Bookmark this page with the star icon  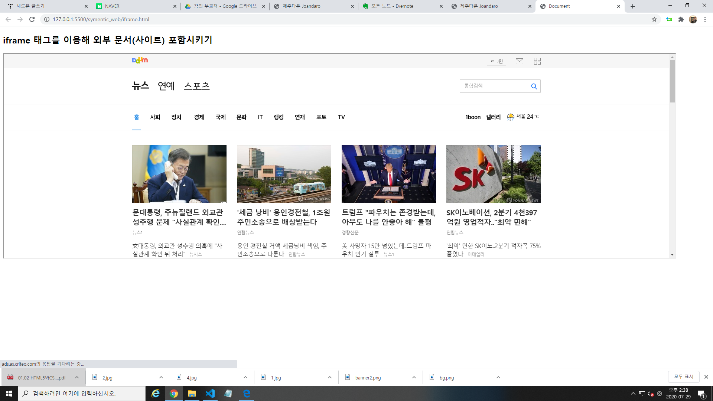pos(654,19)
